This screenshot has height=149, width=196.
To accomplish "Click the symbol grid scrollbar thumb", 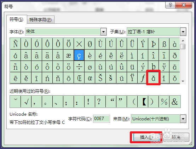I will click(183, 46).
